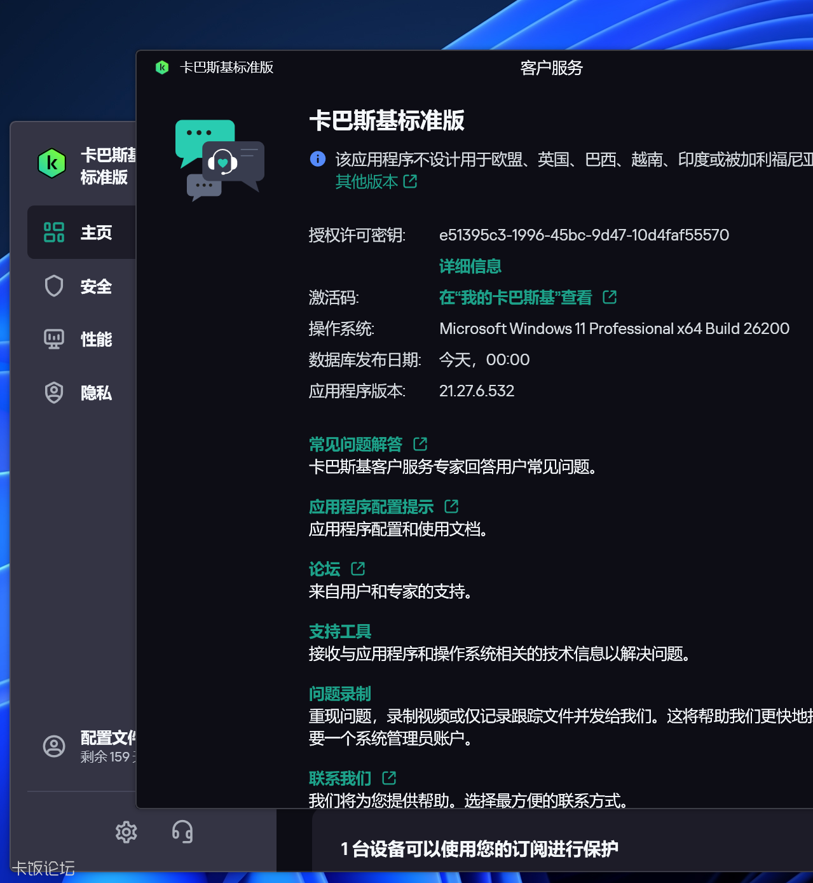Click external-link icon beside 论坛
Screen dimensions: 813x883
pos(358,569)
